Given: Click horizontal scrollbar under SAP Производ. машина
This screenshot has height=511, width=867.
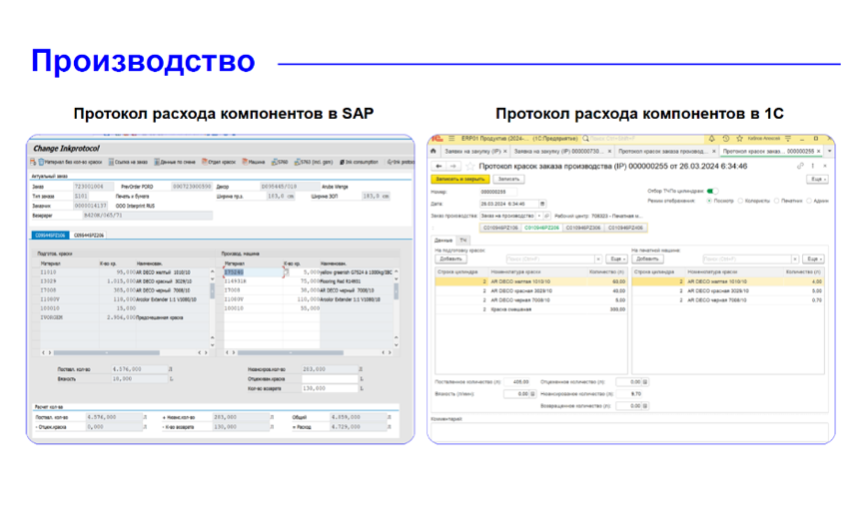Looking at the screenshot, I should pos(290,352).
